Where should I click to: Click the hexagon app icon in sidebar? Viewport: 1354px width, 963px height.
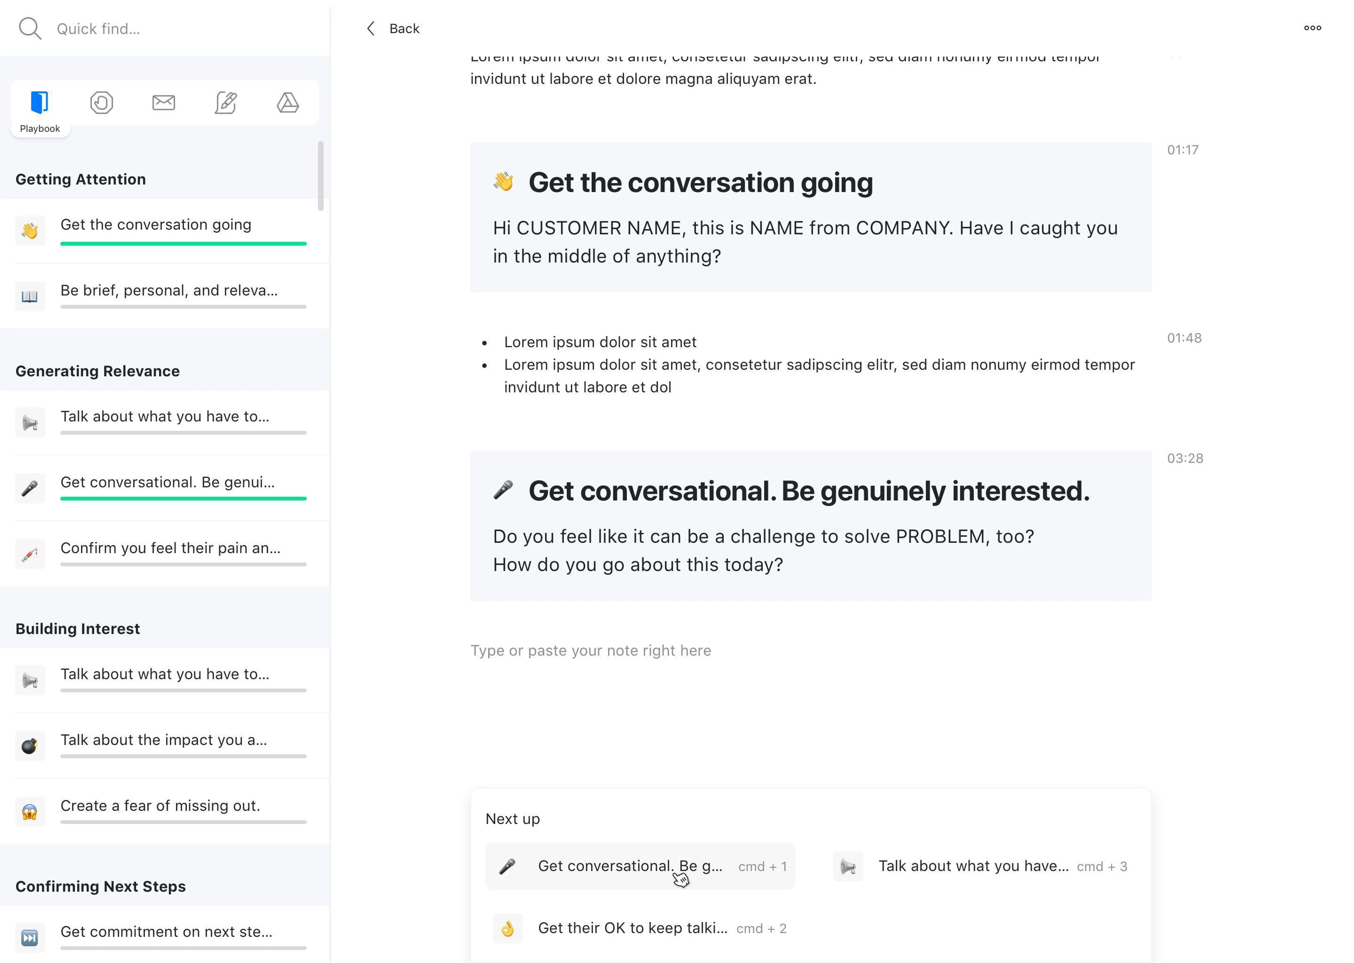101,103
